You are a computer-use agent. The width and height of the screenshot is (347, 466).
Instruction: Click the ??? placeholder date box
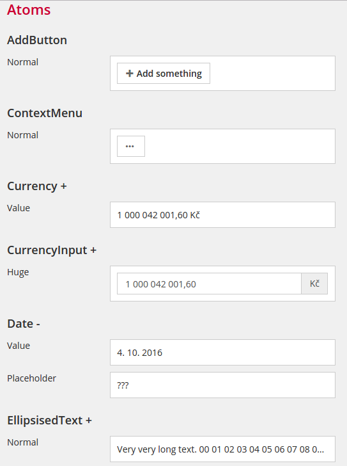222,385
